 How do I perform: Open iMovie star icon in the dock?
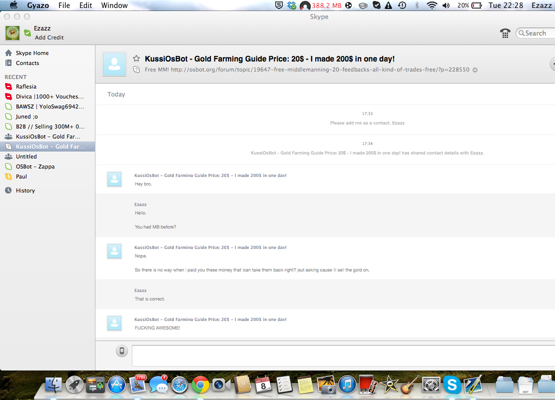pos(389,384)
